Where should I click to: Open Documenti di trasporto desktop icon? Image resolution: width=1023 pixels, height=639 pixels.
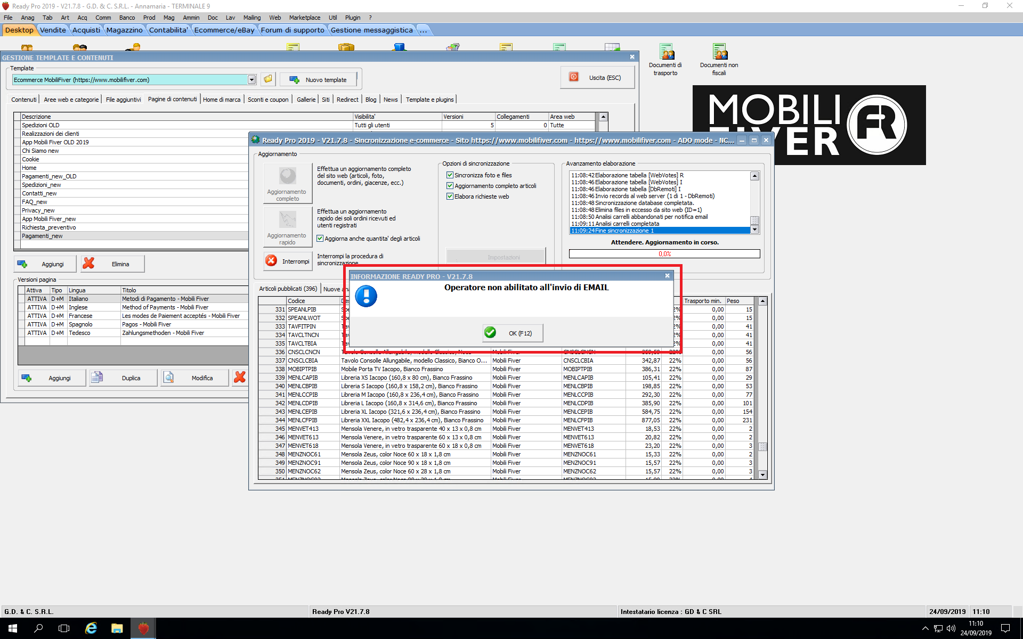pos(665,60)
